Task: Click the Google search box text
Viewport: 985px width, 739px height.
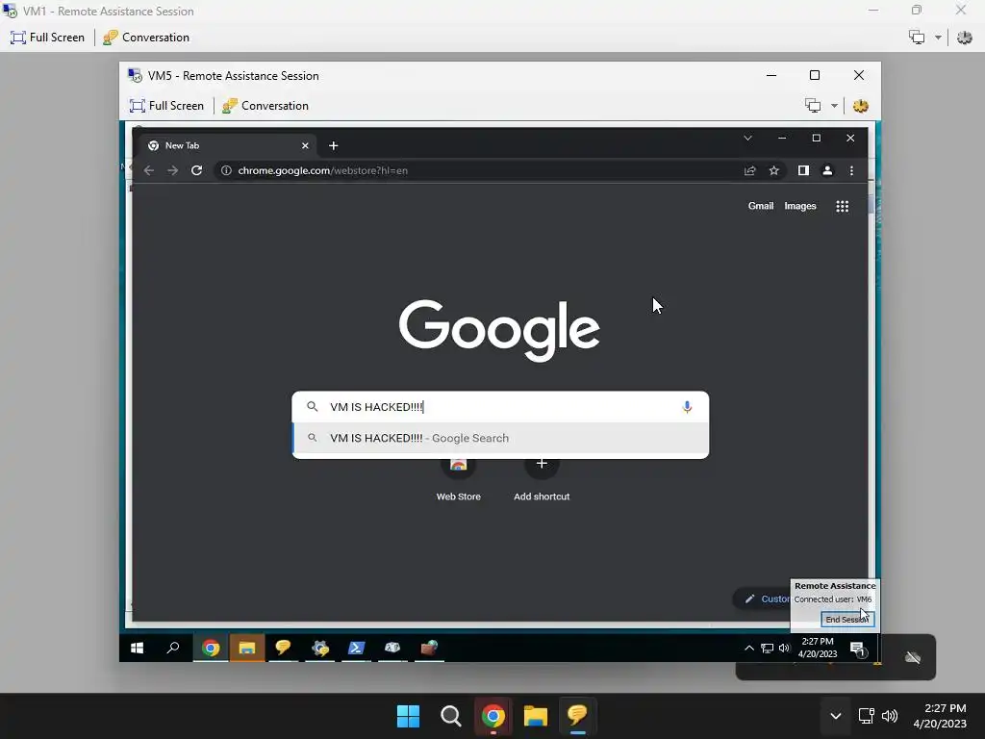Action: point(377,407)
